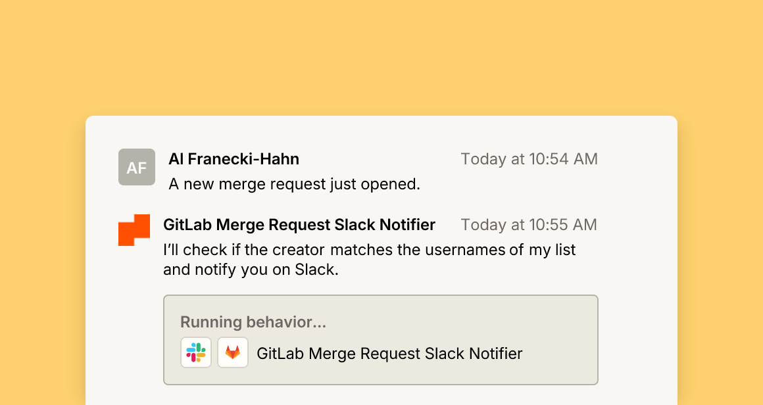Click the line 'and notify you on Slack.'
763x405 pixels.
tap(251, 270)
